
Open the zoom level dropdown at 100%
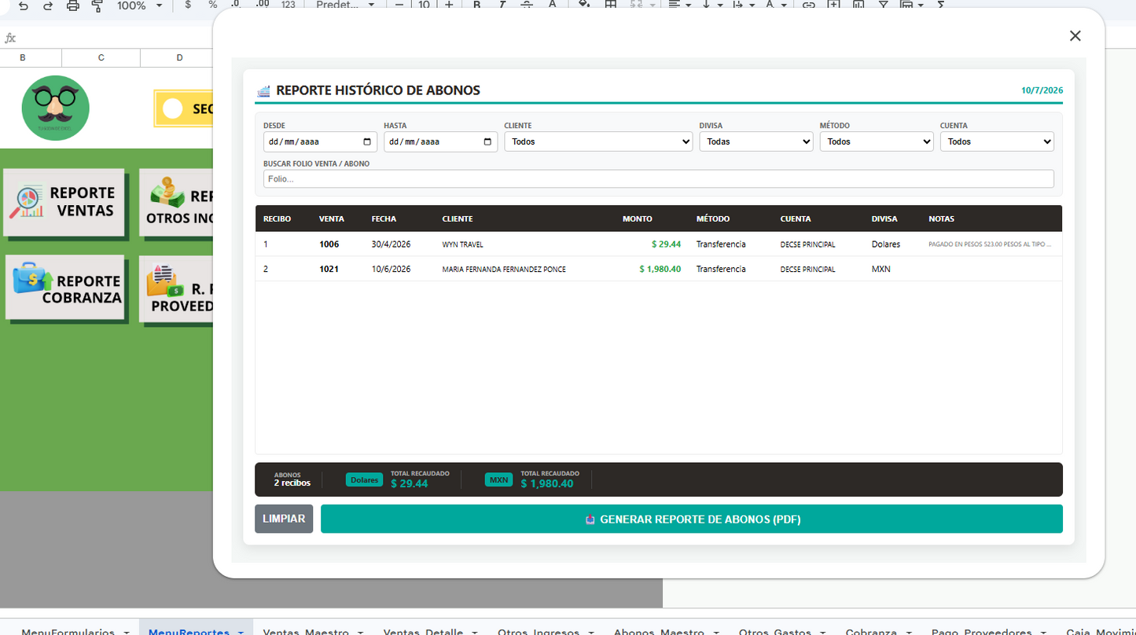140,6
